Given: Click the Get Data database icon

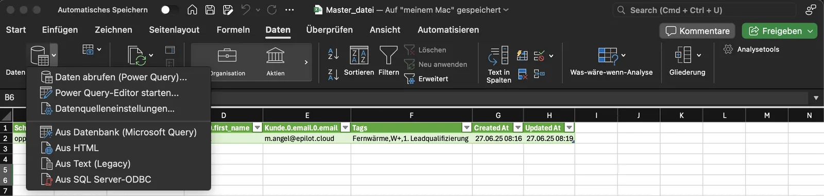Looking at the screenshot, I should 39,55.
